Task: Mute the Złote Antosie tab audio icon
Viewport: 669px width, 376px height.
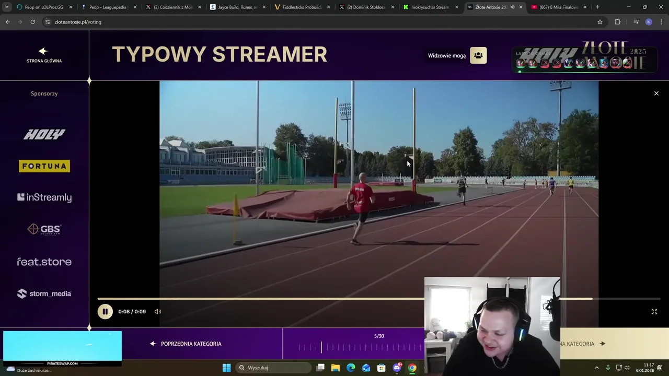Action: click(x=512, y=7)
